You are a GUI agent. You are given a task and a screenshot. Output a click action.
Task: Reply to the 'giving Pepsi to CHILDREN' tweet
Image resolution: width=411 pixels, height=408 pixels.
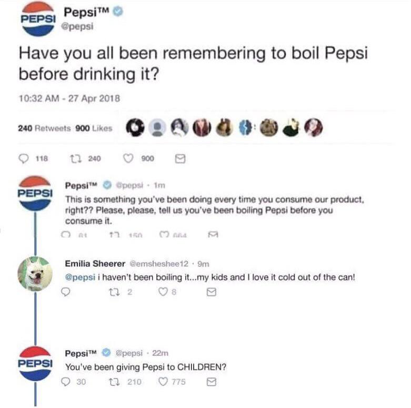point(67,382)
